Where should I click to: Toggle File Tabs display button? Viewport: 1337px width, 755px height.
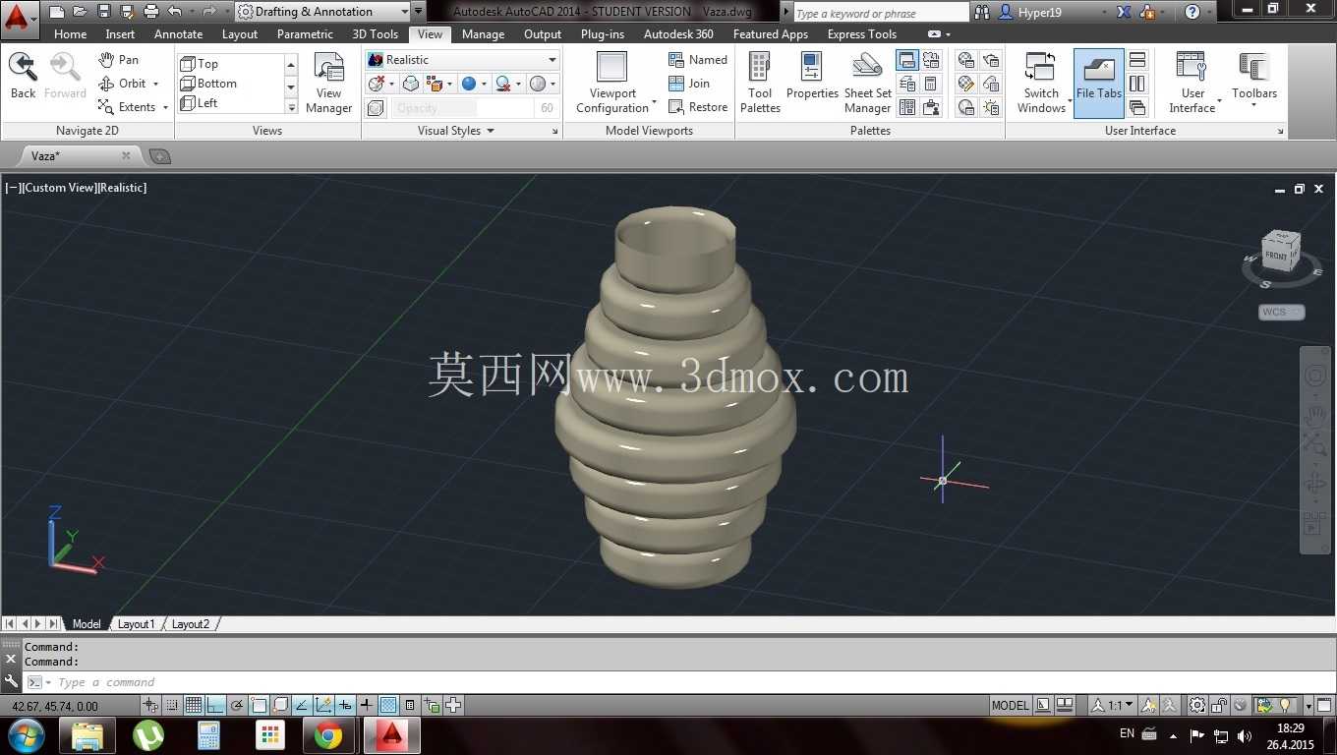tap(1099, 84)
